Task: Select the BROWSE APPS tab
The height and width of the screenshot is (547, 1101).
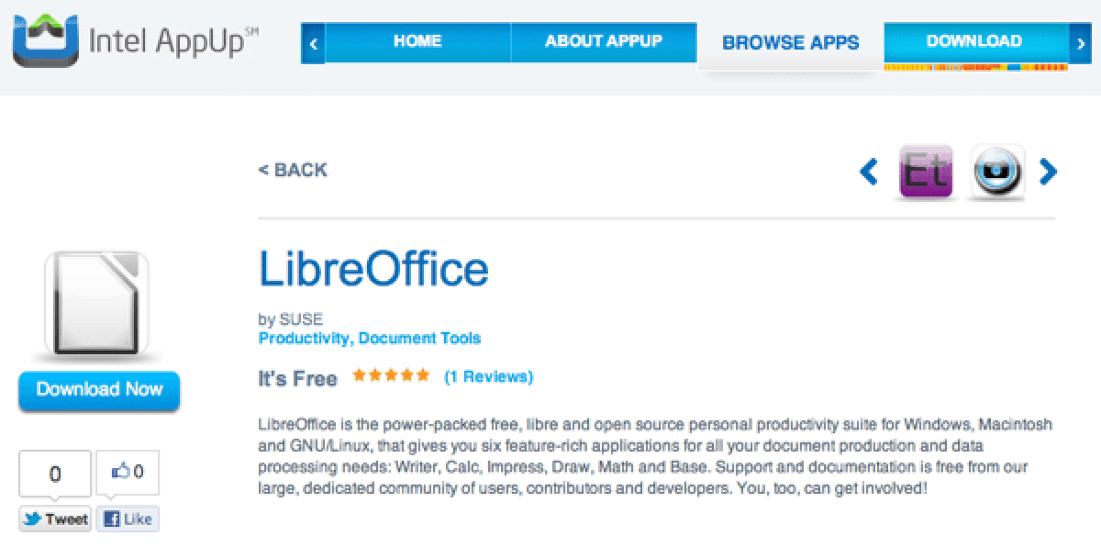Action: click(790, 42)
